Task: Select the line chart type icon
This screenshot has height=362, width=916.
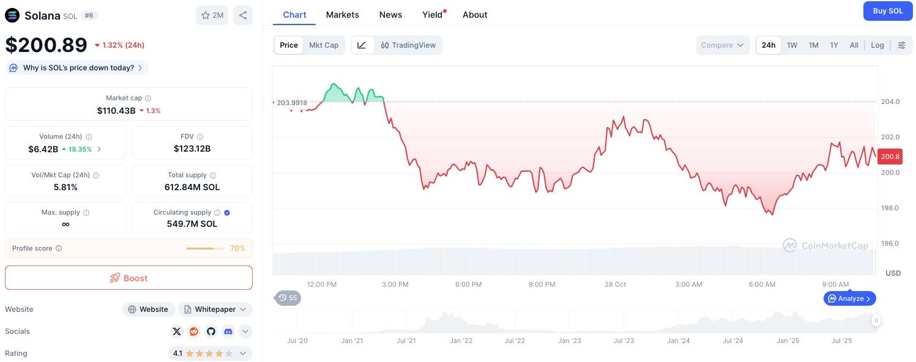Action: pos(362,45)
